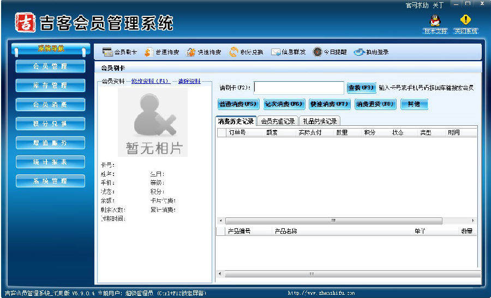Open 信息群发 envelope icon
This screenshot has height=298, width=491.
tap(276, 52)
